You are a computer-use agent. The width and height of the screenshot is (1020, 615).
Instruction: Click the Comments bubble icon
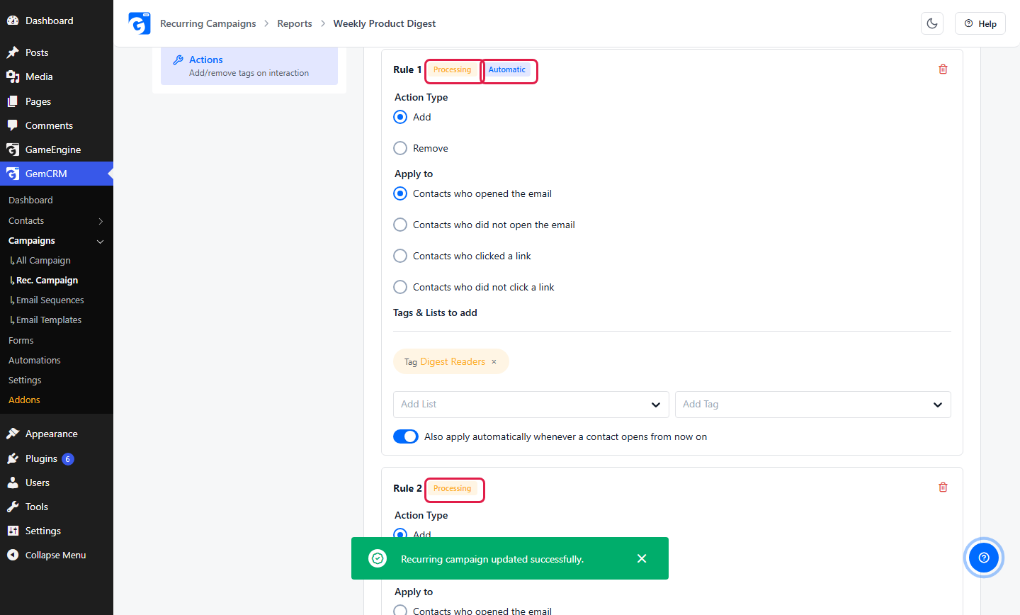tap(13, 125)
